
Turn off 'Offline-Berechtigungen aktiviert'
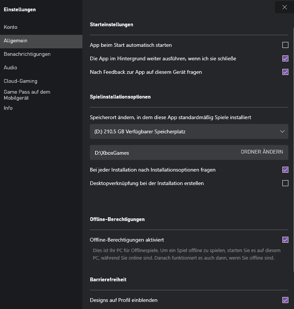tap(285, 239)
